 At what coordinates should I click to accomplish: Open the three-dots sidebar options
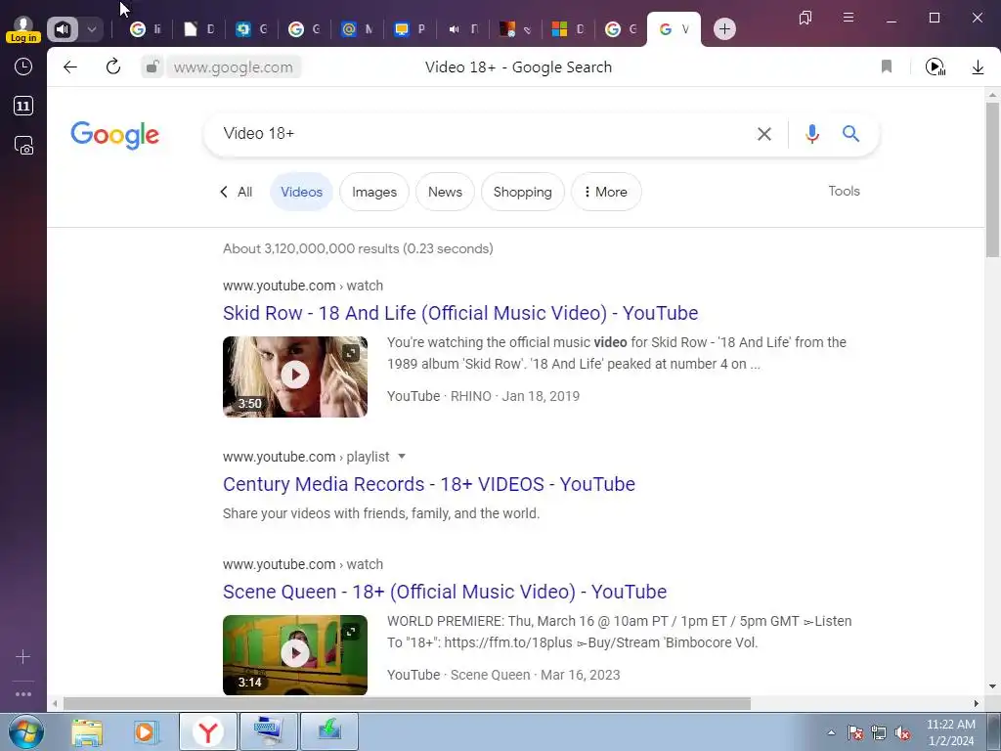23,694
